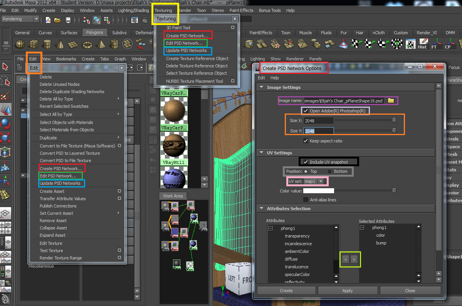Select the Bottom position radio button
Image resolution: width=462 pixels, height=306 pixels.
pyautogui.click(x=330, y=171)
